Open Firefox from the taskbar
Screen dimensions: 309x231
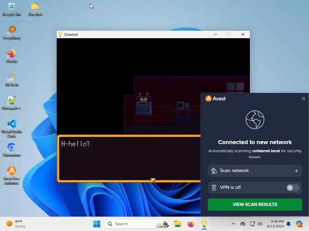[x=191, y=224]
